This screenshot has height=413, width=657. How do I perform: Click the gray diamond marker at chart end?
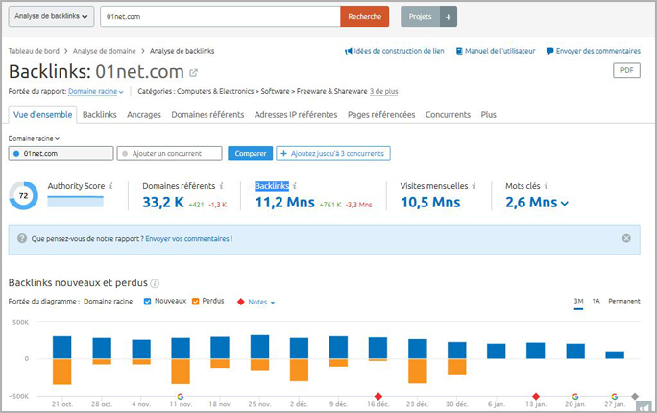(x=635, y=397)
